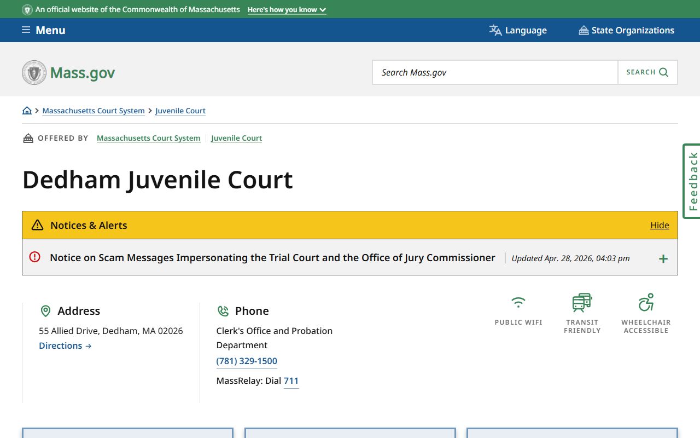Click the Phone handset icon
700x438 pixels.
pyautogui.click(x=223, y=311)
